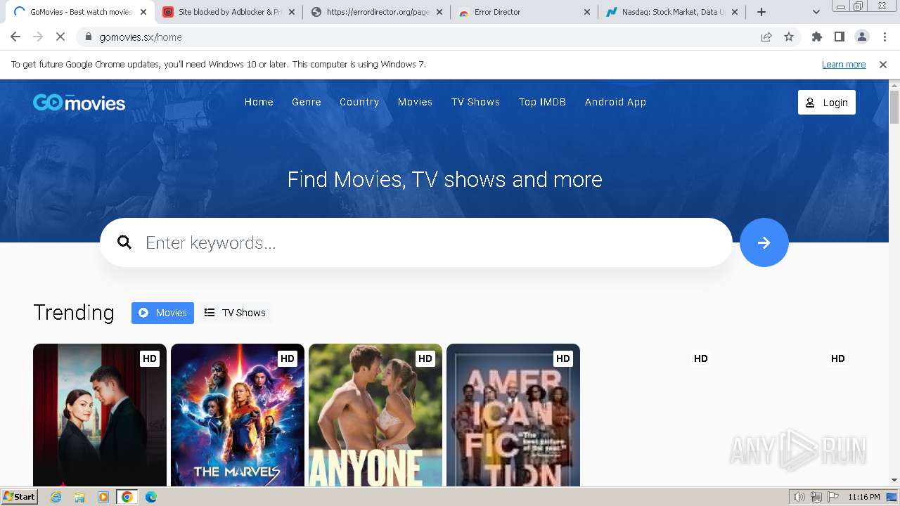This screenshot has height=506, width=900.
Task: Open the first trending movie poster
Action: (100, 415)
